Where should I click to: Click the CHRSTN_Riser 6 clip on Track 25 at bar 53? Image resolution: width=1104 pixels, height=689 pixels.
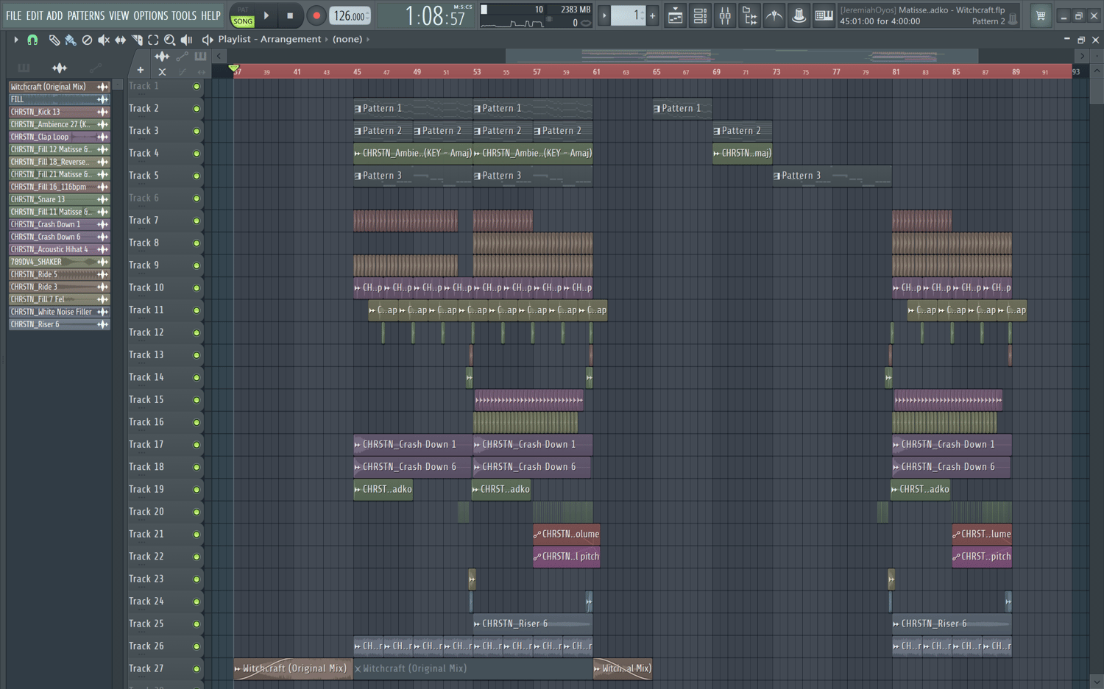click(533, 624)
